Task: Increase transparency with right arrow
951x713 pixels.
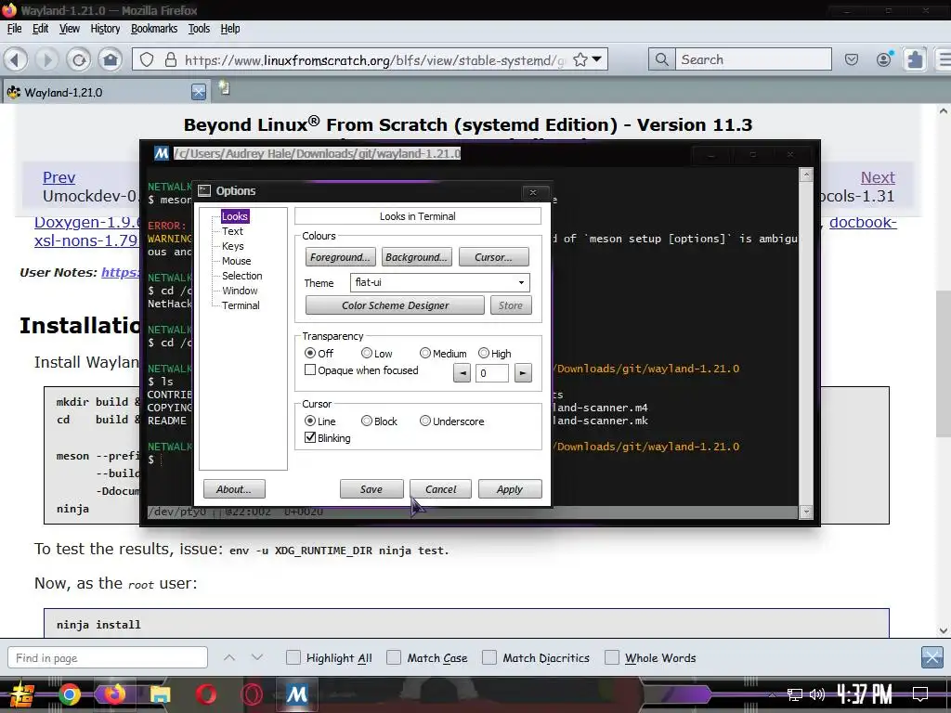Action: click(523, 373)
